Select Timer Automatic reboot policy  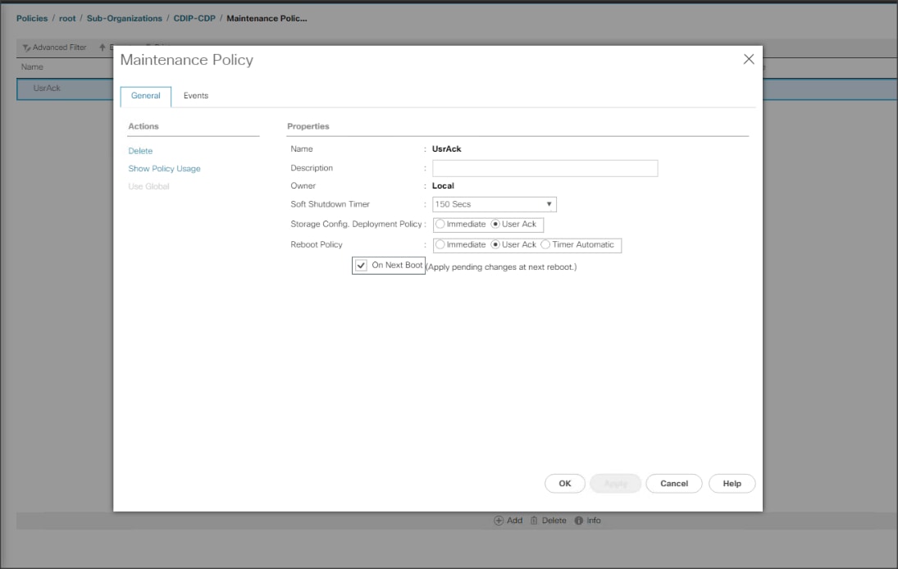pyautogui.click(x=545, y=245)
